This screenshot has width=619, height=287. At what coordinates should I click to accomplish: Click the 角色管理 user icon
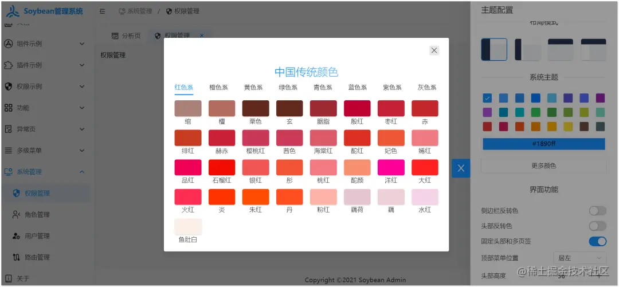pyautogui.click(x=16, y=214)
